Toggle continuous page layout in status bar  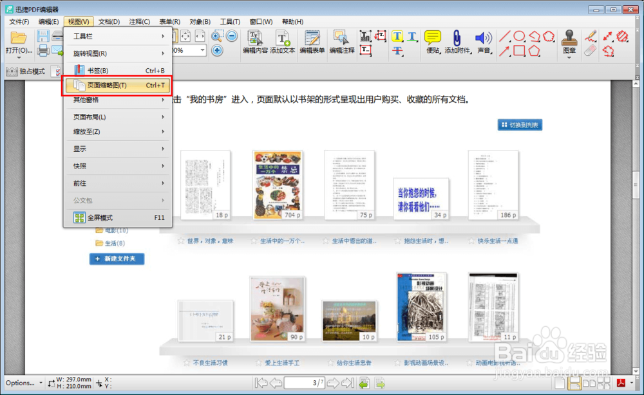pyautogui.click(x=574, y=383)
